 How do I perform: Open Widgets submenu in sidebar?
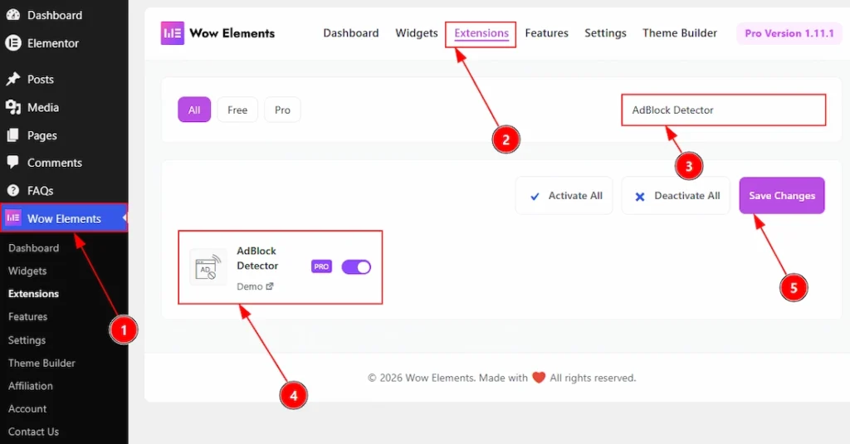coord(27,271)
